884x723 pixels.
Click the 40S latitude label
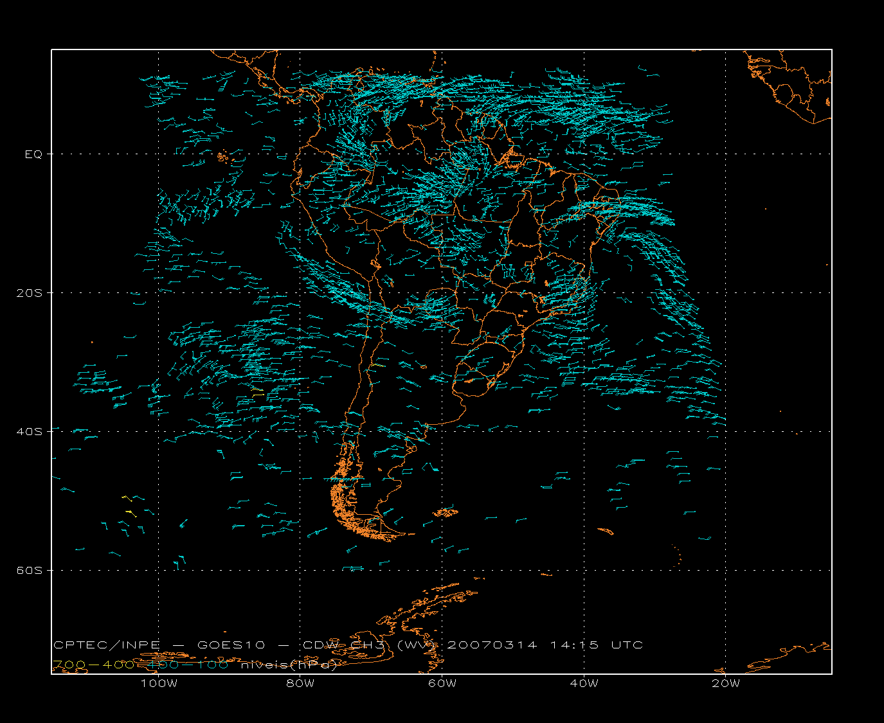30,432
